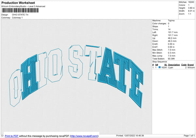Viewport: 196px width, 138px height.
Task: Click the Right: label
Action: click(155, 35)
